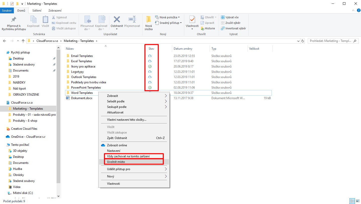Choose Zpět: Odstranit in context menu
This screenshot has height=204, width=361.
coord(134,138)
